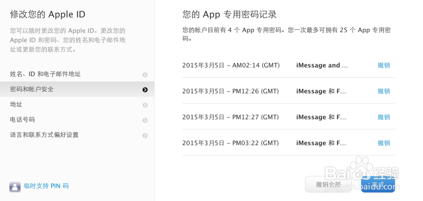This screenshot has width=423, height=201.
Task: Click the iMessage 和 F… label in PM03:22 row
Action: [321, 143]
